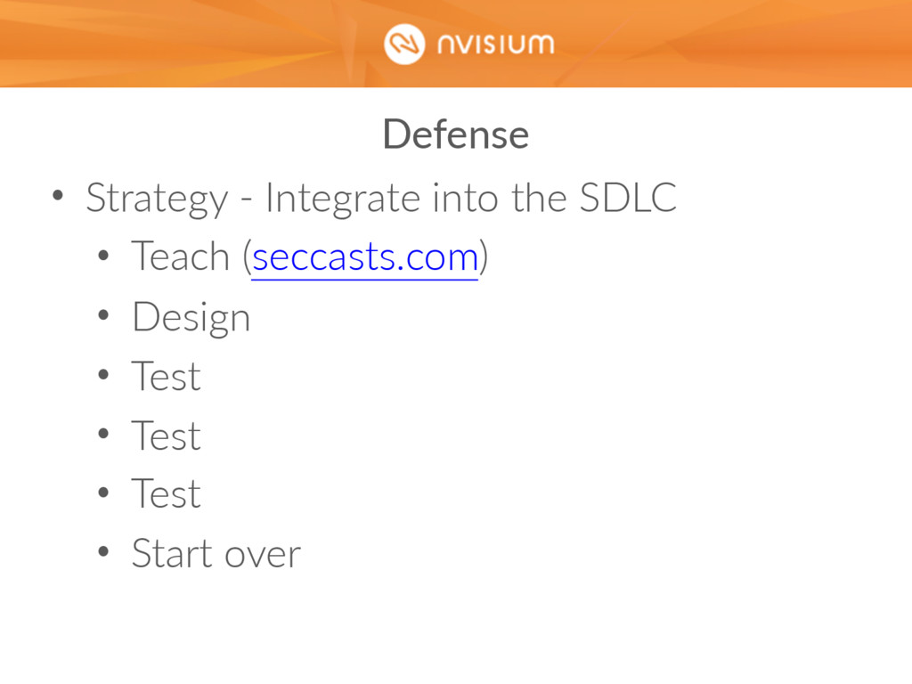Select the Defense slide title
The height and width of the screenshot is (684, 912).
[456, 134]
